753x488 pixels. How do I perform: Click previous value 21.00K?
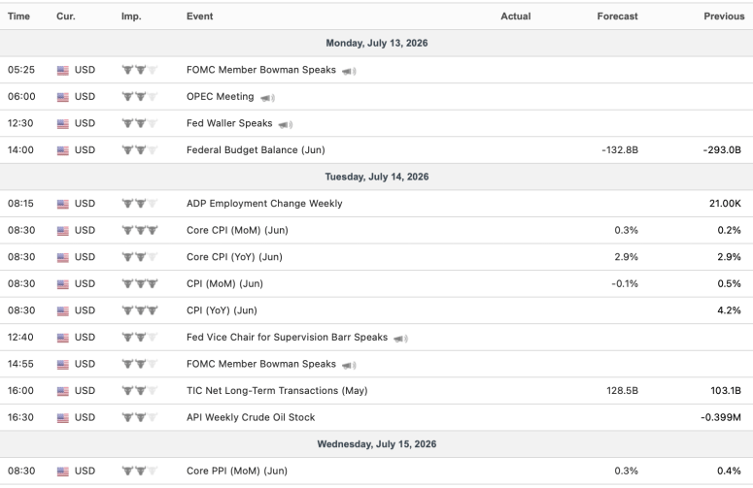725,204
